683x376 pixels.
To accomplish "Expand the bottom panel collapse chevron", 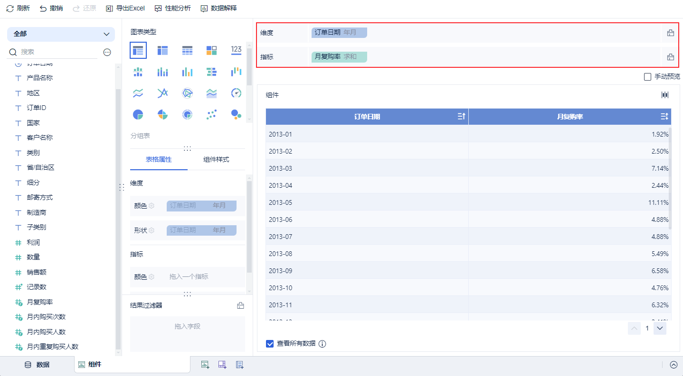I will click(674, 365).
